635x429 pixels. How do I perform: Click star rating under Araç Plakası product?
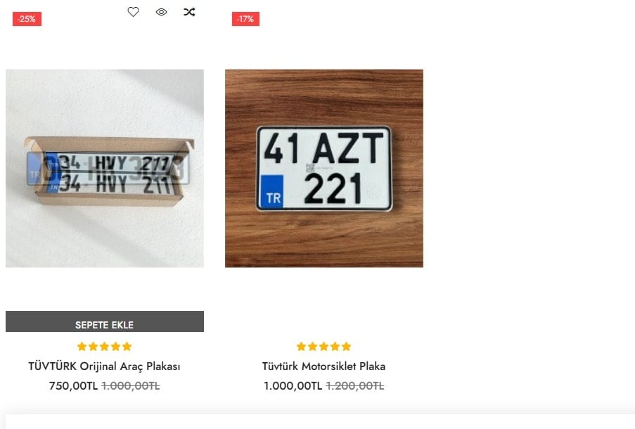[104, 347]
